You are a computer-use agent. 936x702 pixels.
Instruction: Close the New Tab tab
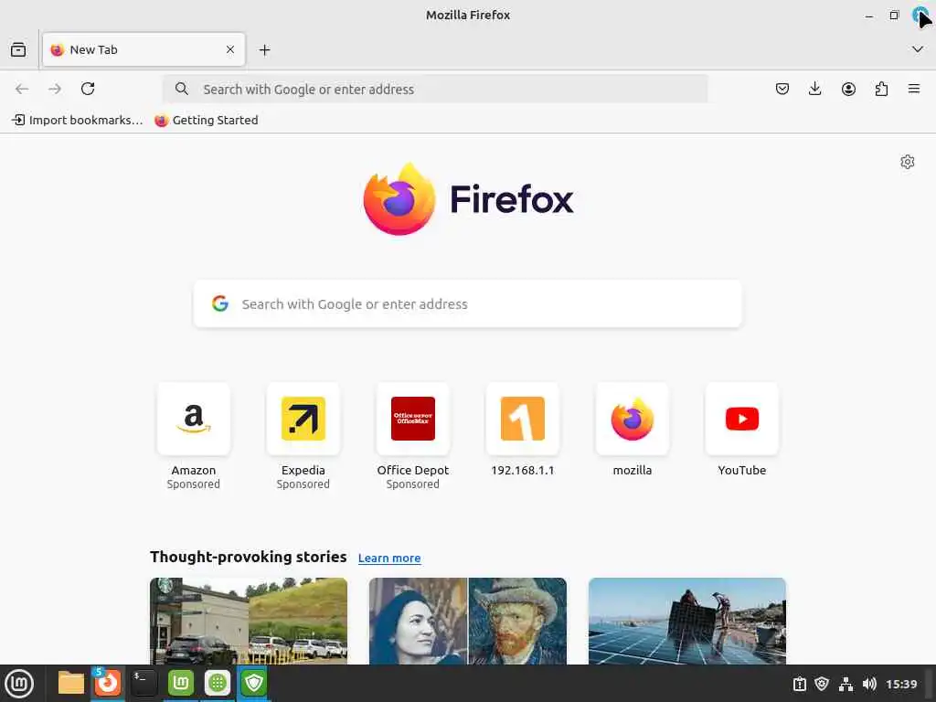point(230,49)
